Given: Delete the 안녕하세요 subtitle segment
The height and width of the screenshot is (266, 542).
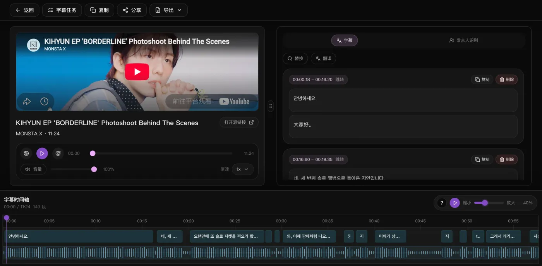Looking at the screenshot, I should click(x=507, y=79).
